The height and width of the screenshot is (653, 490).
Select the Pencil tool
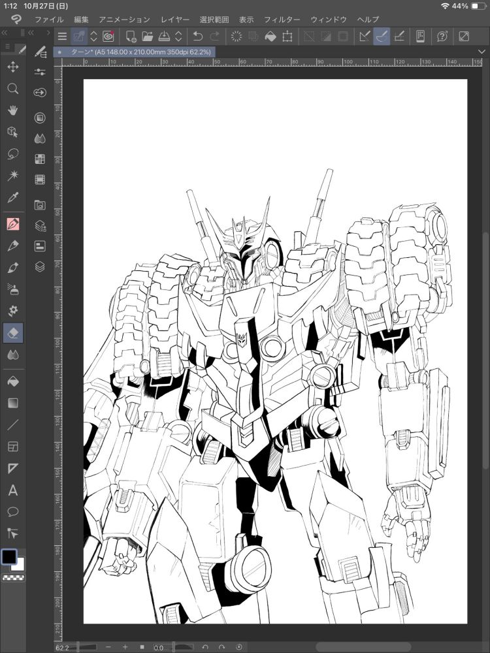pos(13,246)
